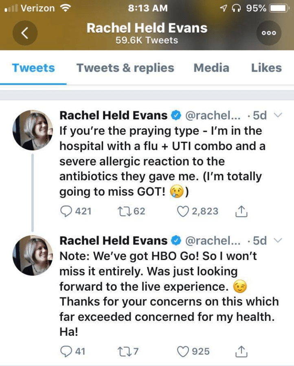
Task: Open the three-dot more options menu
Action: point(269,33)
